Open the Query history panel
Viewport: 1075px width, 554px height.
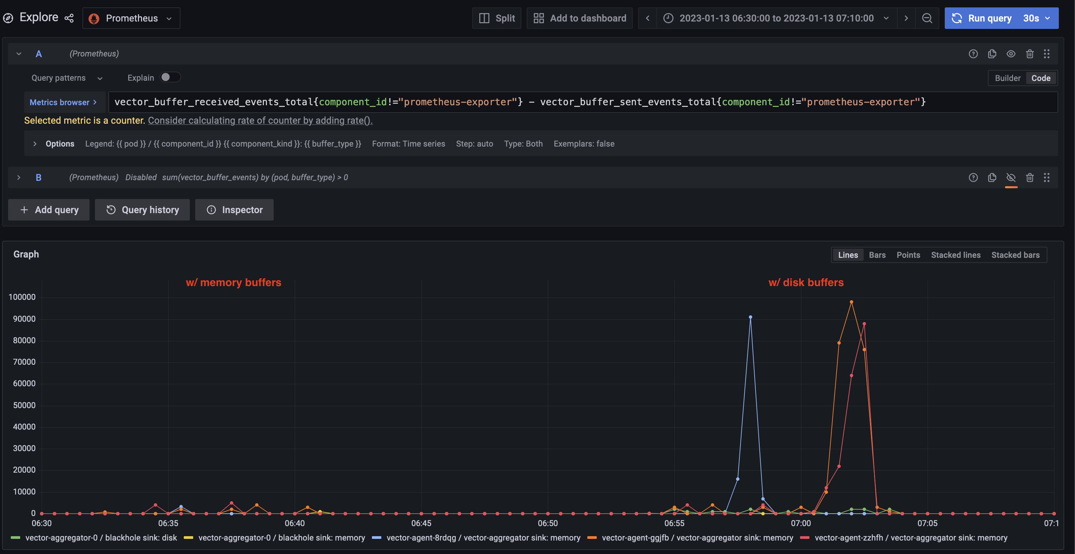142,210
